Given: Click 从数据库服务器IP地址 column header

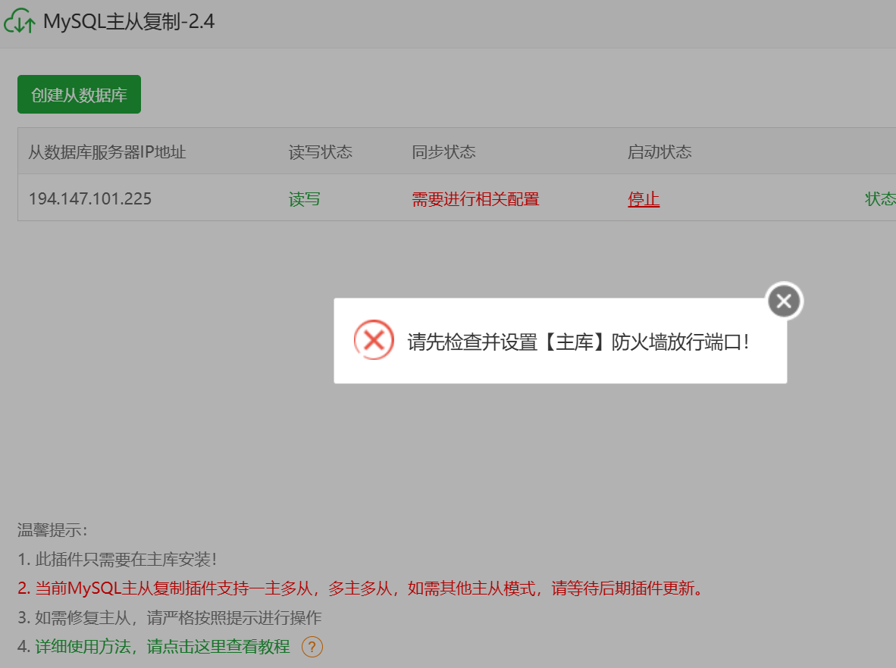Looking at the screenshot, I should [x=108, y=152].
